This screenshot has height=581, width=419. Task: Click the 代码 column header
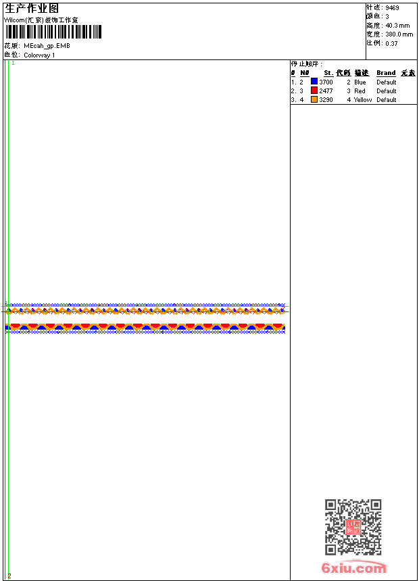coord(343,73)
